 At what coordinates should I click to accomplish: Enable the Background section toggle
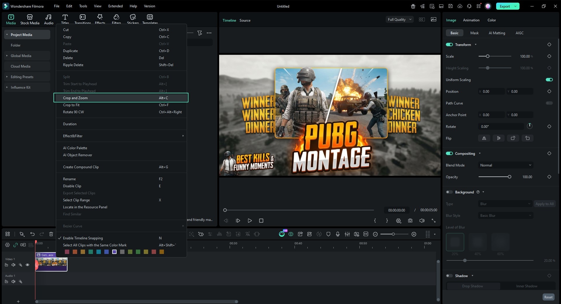[x=449, y=192]
